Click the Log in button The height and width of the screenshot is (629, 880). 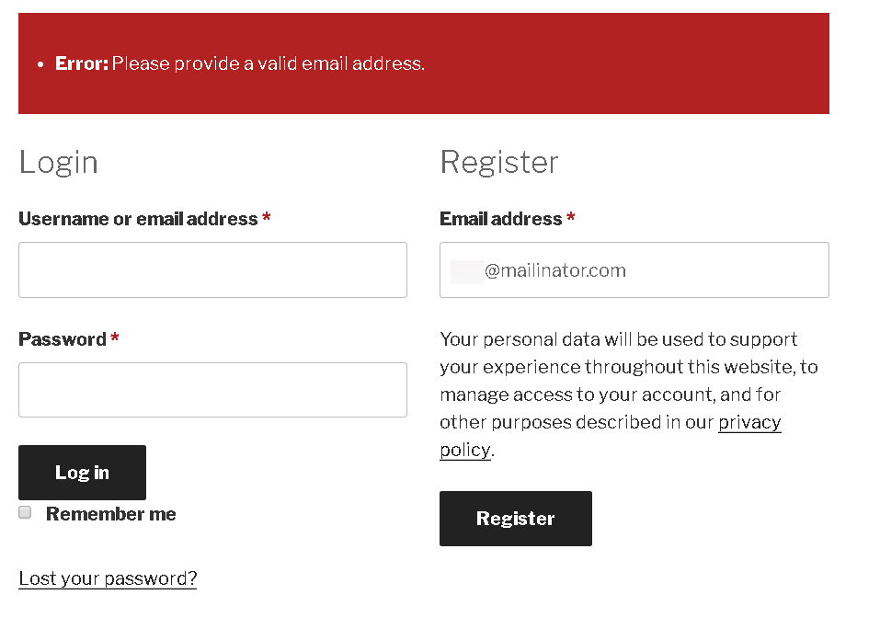[x=82, y=473]
